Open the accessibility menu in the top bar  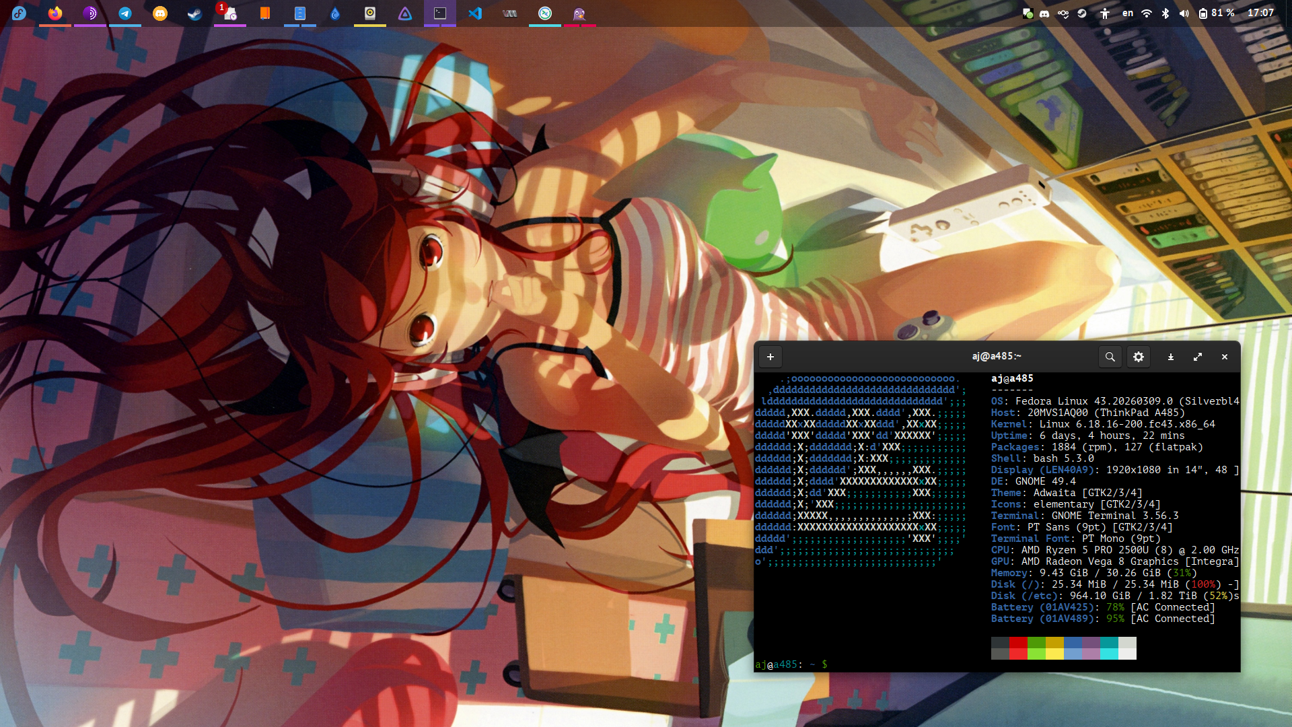tap(1105, 13)
